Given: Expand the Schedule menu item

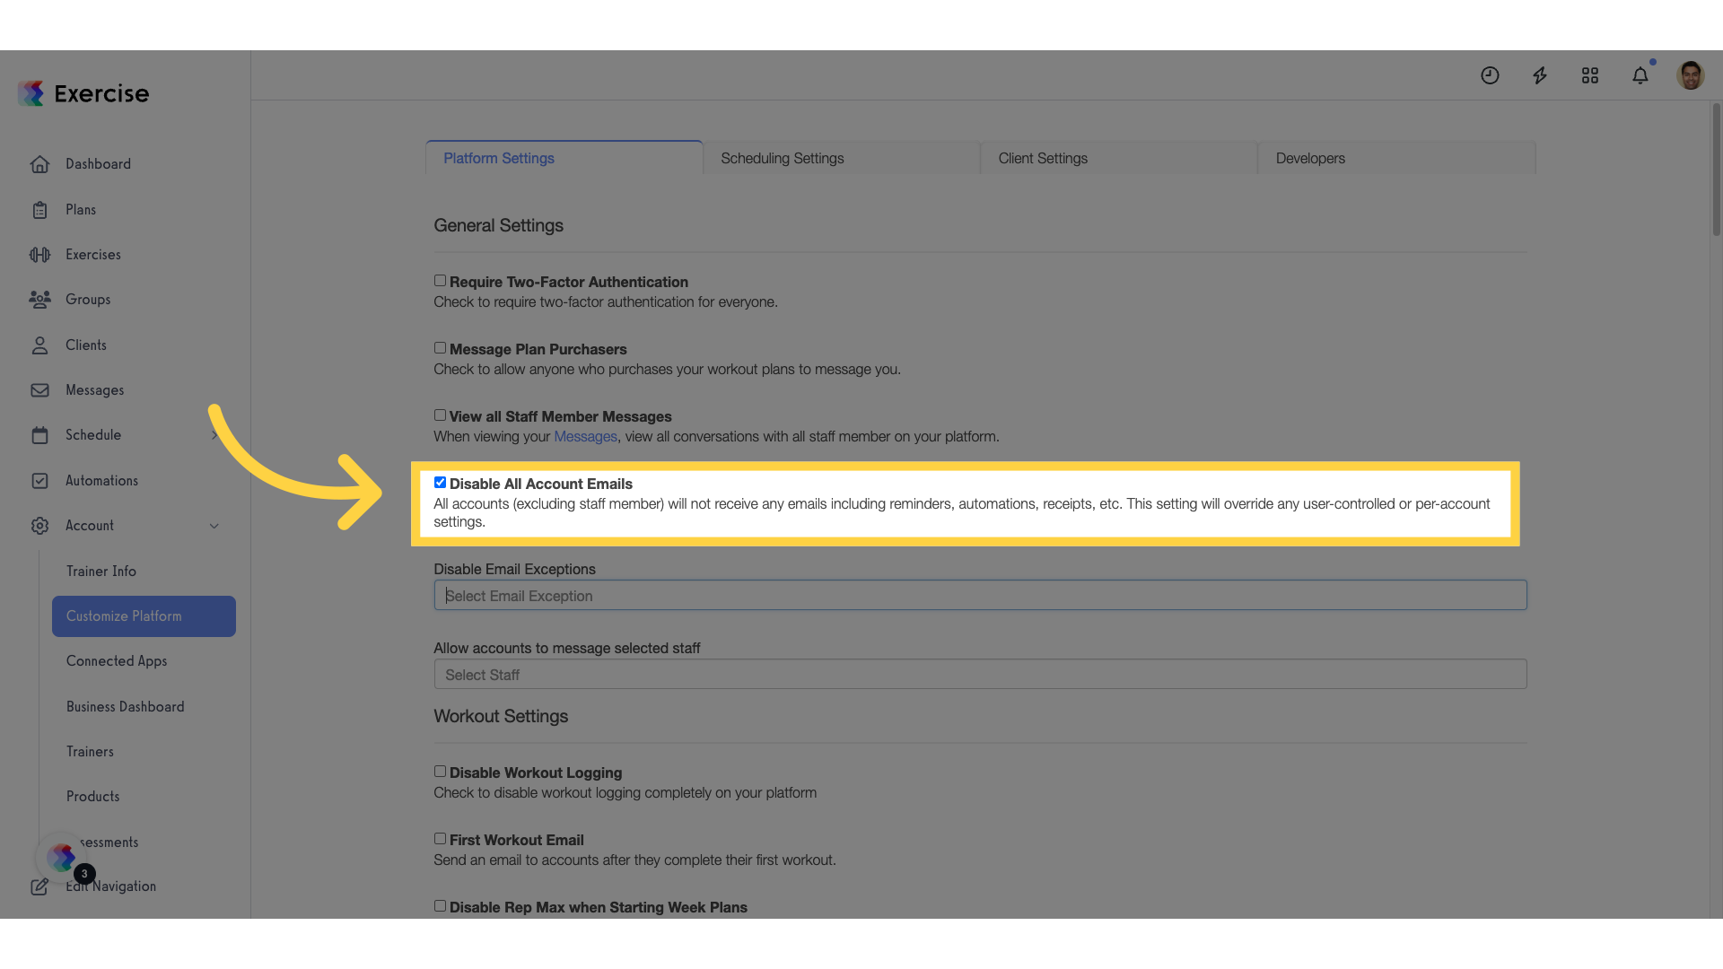Looking at the screenshot, I should pyautogui.click(x=213, y=434).
